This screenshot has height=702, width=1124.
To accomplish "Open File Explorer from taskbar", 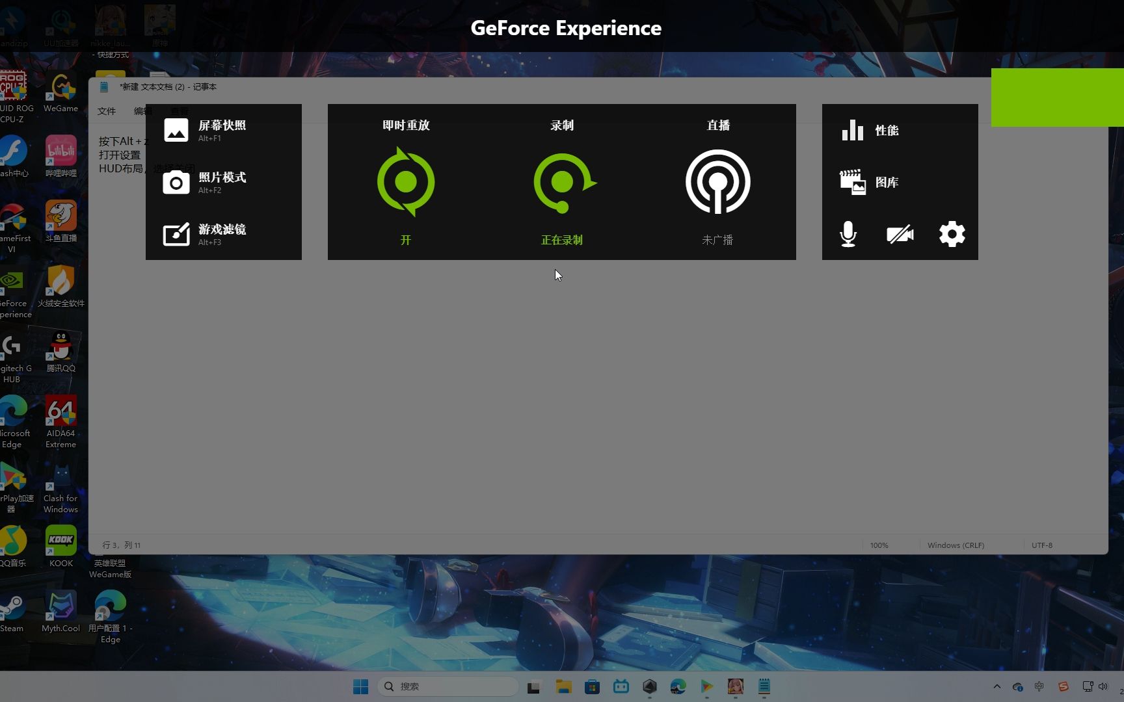I will [x=563, y=686].
